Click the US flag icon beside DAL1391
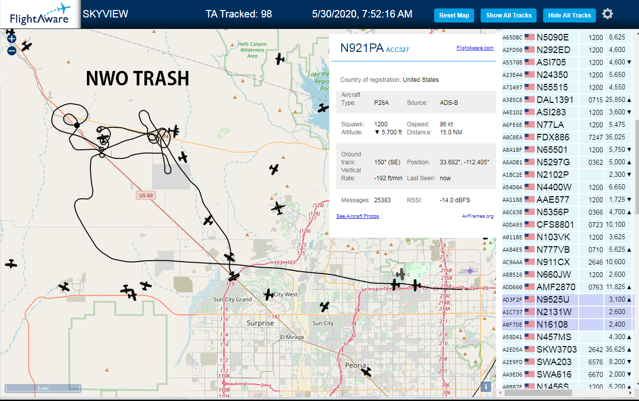The height and width of the screenshot is (401, 639). click(529, 99)
